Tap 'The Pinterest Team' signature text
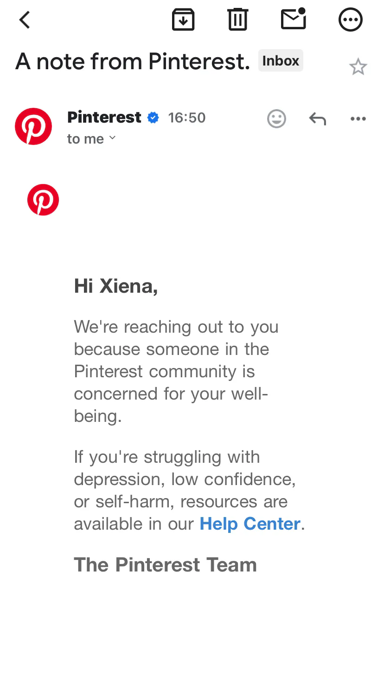 165,565
